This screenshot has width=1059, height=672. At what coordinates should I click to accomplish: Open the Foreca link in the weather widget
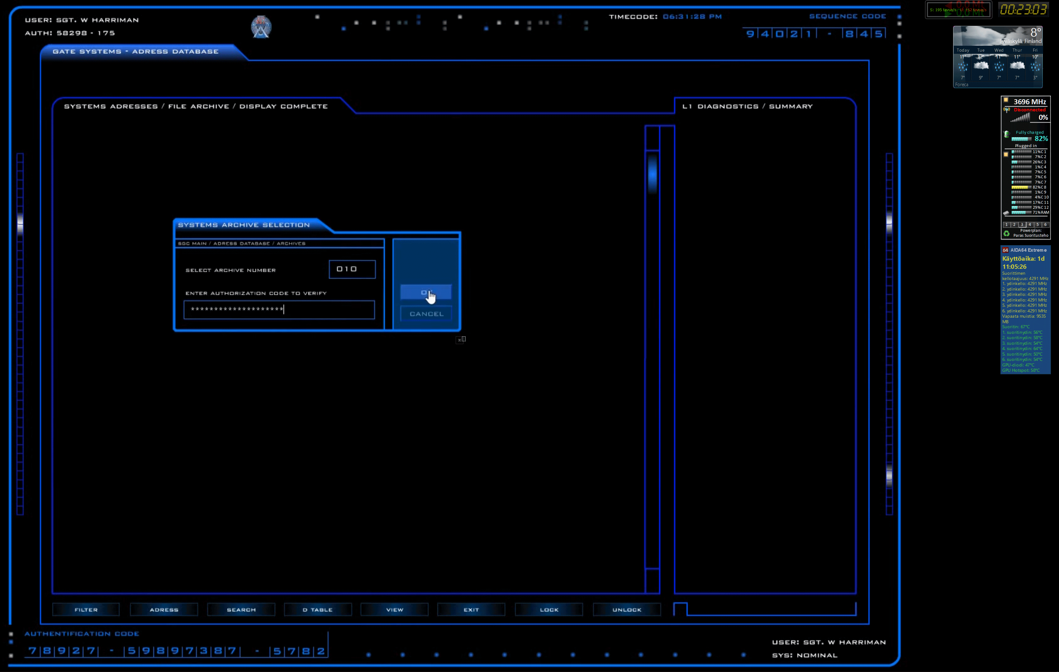click(962, 85)
